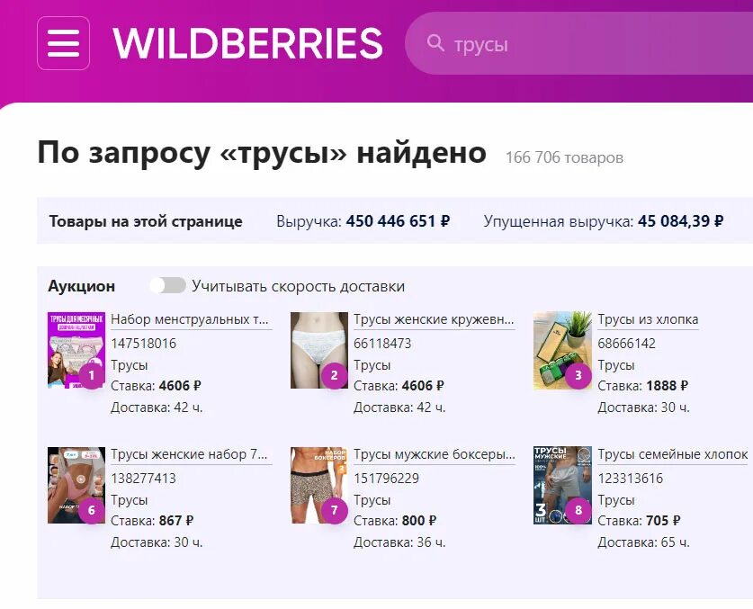Click the leopard boxers product thumbnail
Screen dimensions: 753x609
coord(319,485)
